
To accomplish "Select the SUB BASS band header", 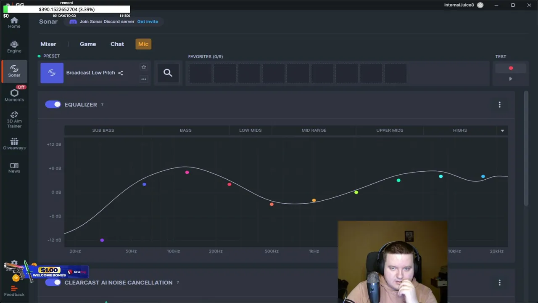I will point(103,130).
